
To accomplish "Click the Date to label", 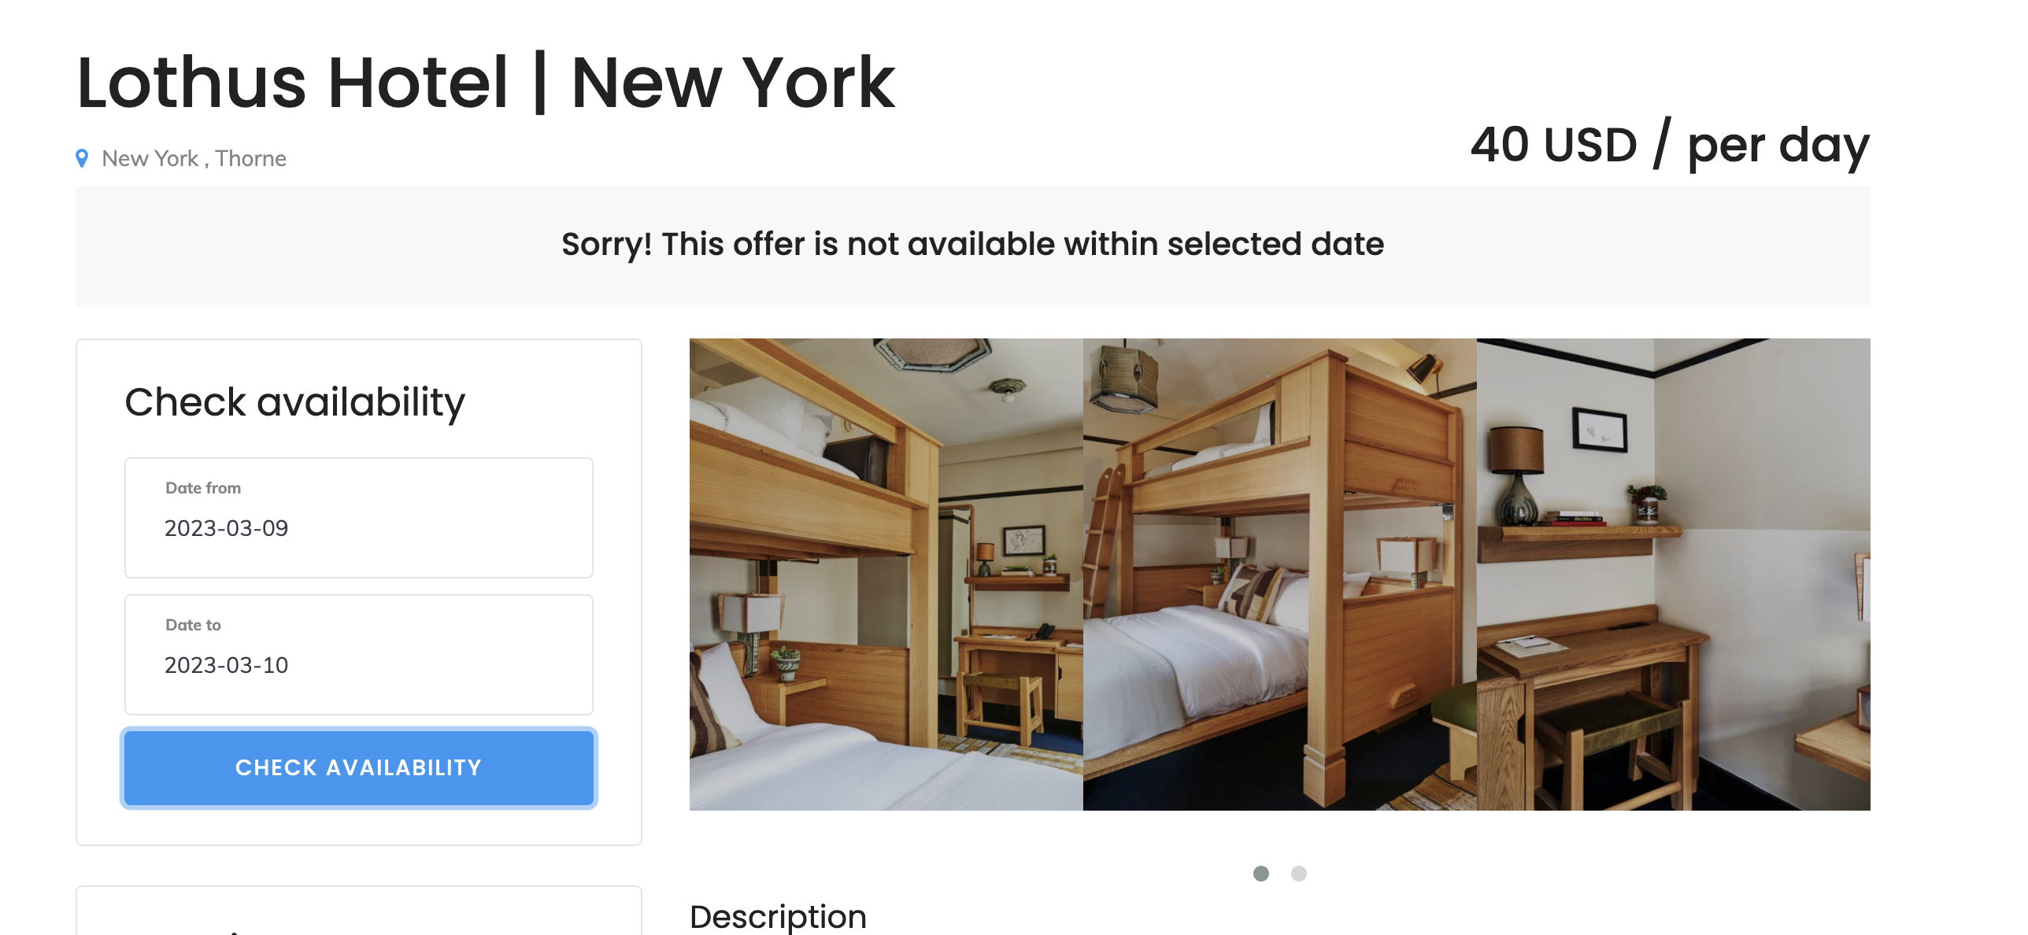I will pos(193,625).
